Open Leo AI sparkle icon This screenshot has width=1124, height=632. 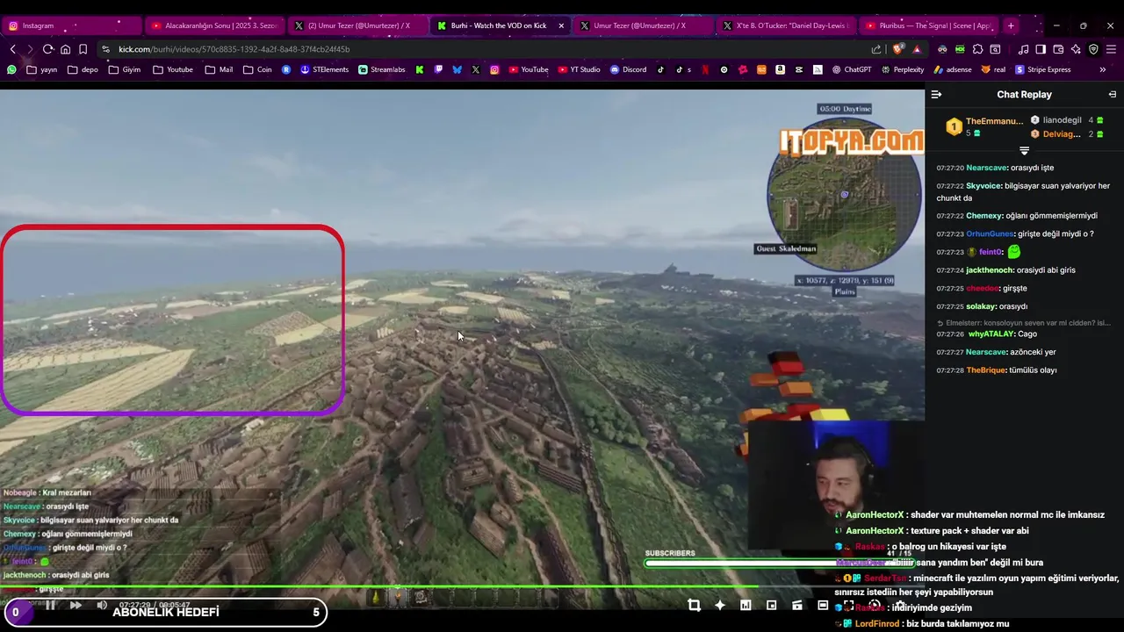tap(1076, 49)
